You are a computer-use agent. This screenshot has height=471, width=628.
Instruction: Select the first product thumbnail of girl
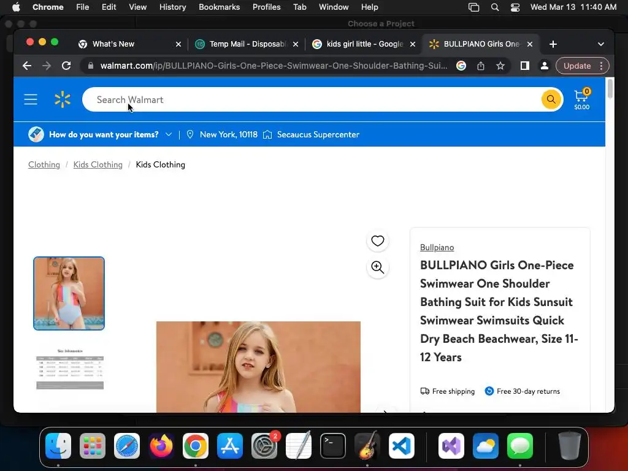coord(69,294)
